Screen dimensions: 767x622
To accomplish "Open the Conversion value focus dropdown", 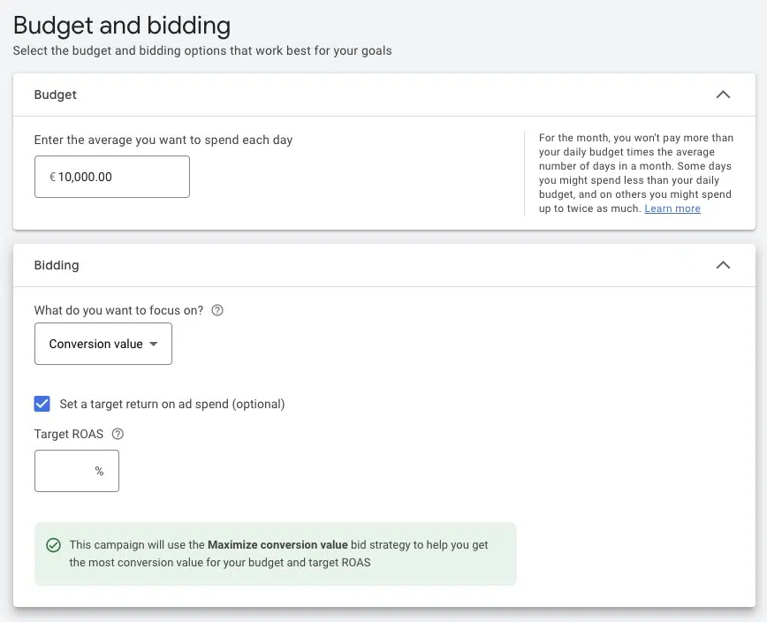I will (x=103, y=344).
